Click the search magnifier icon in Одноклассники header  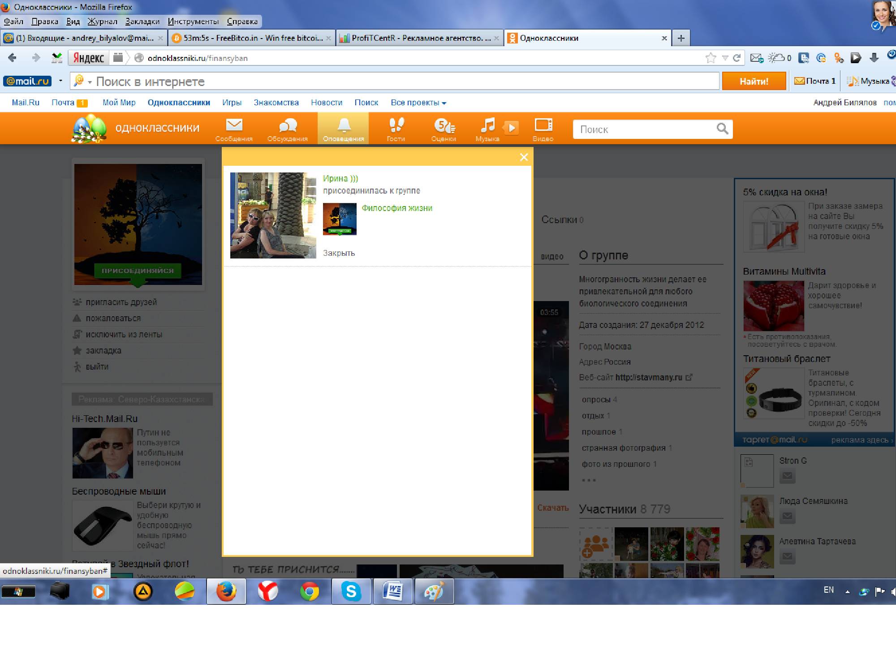pyautogui.click(x=722, y=129)
